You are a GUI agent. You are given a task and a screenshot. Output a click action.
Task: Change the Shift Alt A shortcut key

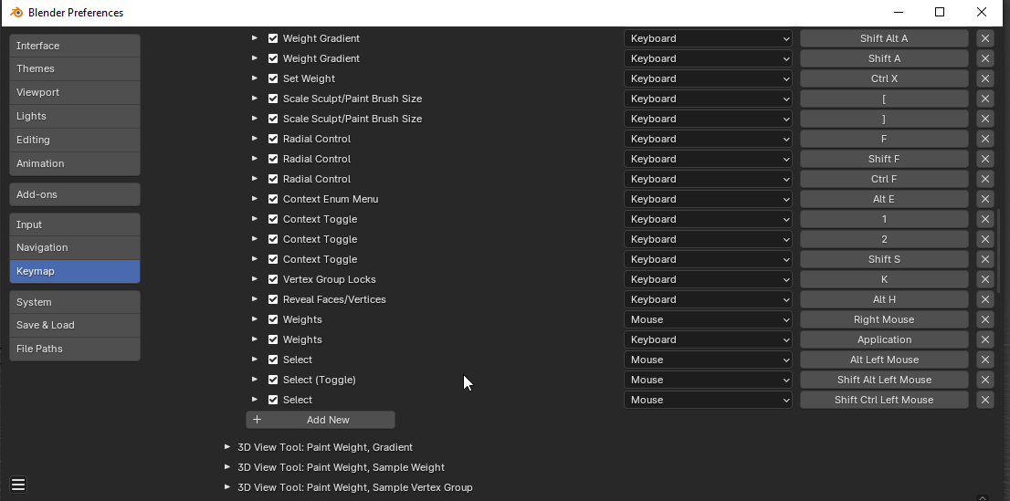click(x=884, y=38)
